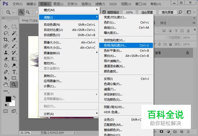198x136 pixels.
Task: Toggle the type layer filter icon
Action: tap(176, 31)
